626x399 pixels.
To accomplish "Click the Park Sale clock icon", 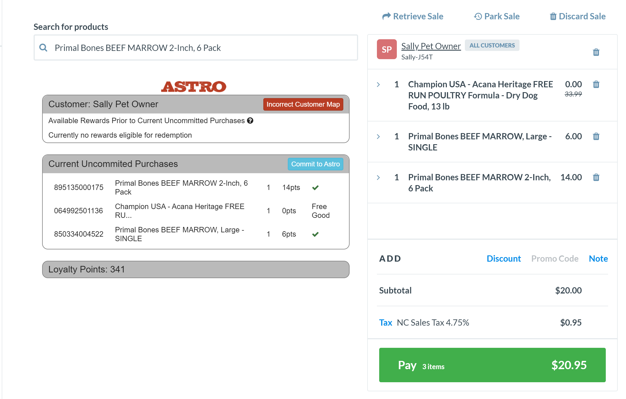I will coord(478,16).
